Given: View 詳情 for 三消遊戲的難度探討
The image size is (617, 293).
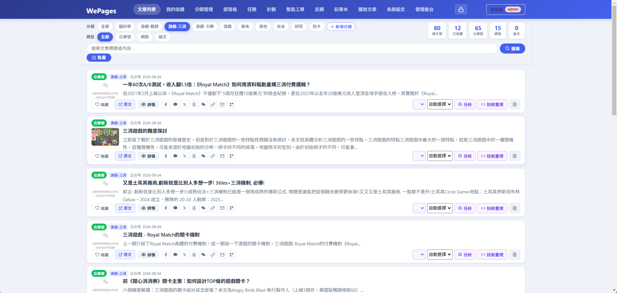Looking at the screenshot, I should tap(148, 156).
